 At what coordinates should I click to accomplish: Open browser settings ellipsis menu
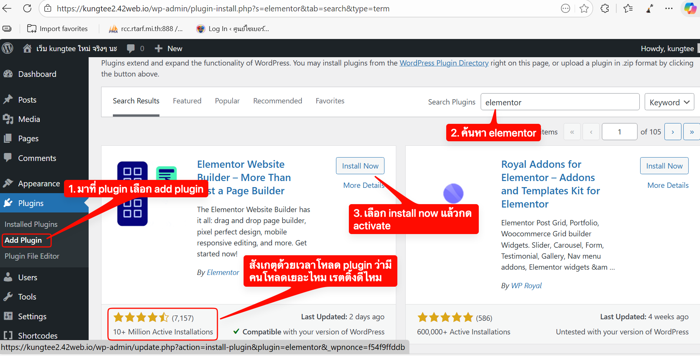click(669, 8)
